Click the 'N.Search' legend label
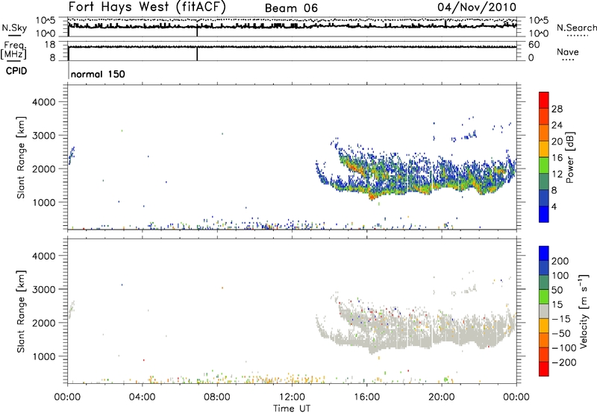597x413 pixels. [x=576, y=28]
